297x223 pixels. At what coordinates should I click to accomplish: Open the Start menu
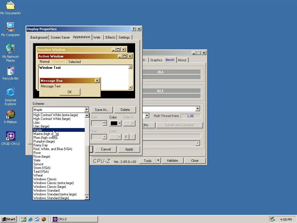(x=8, y=219)
